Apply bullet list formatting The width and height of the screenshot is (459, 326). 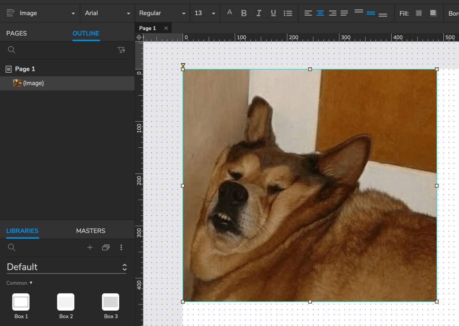(288, 13)
